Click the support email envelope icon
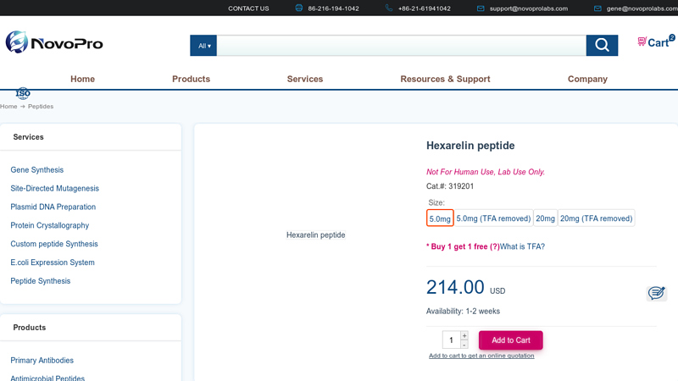 (x=481, y=8)
